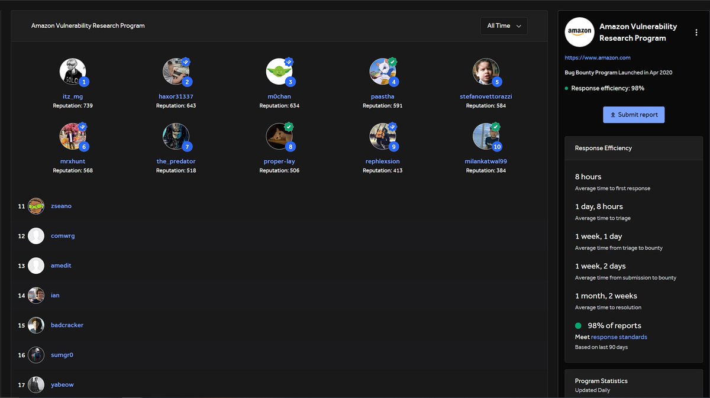
Task: Open sumgr0 username link
Action: pos(62,355)
